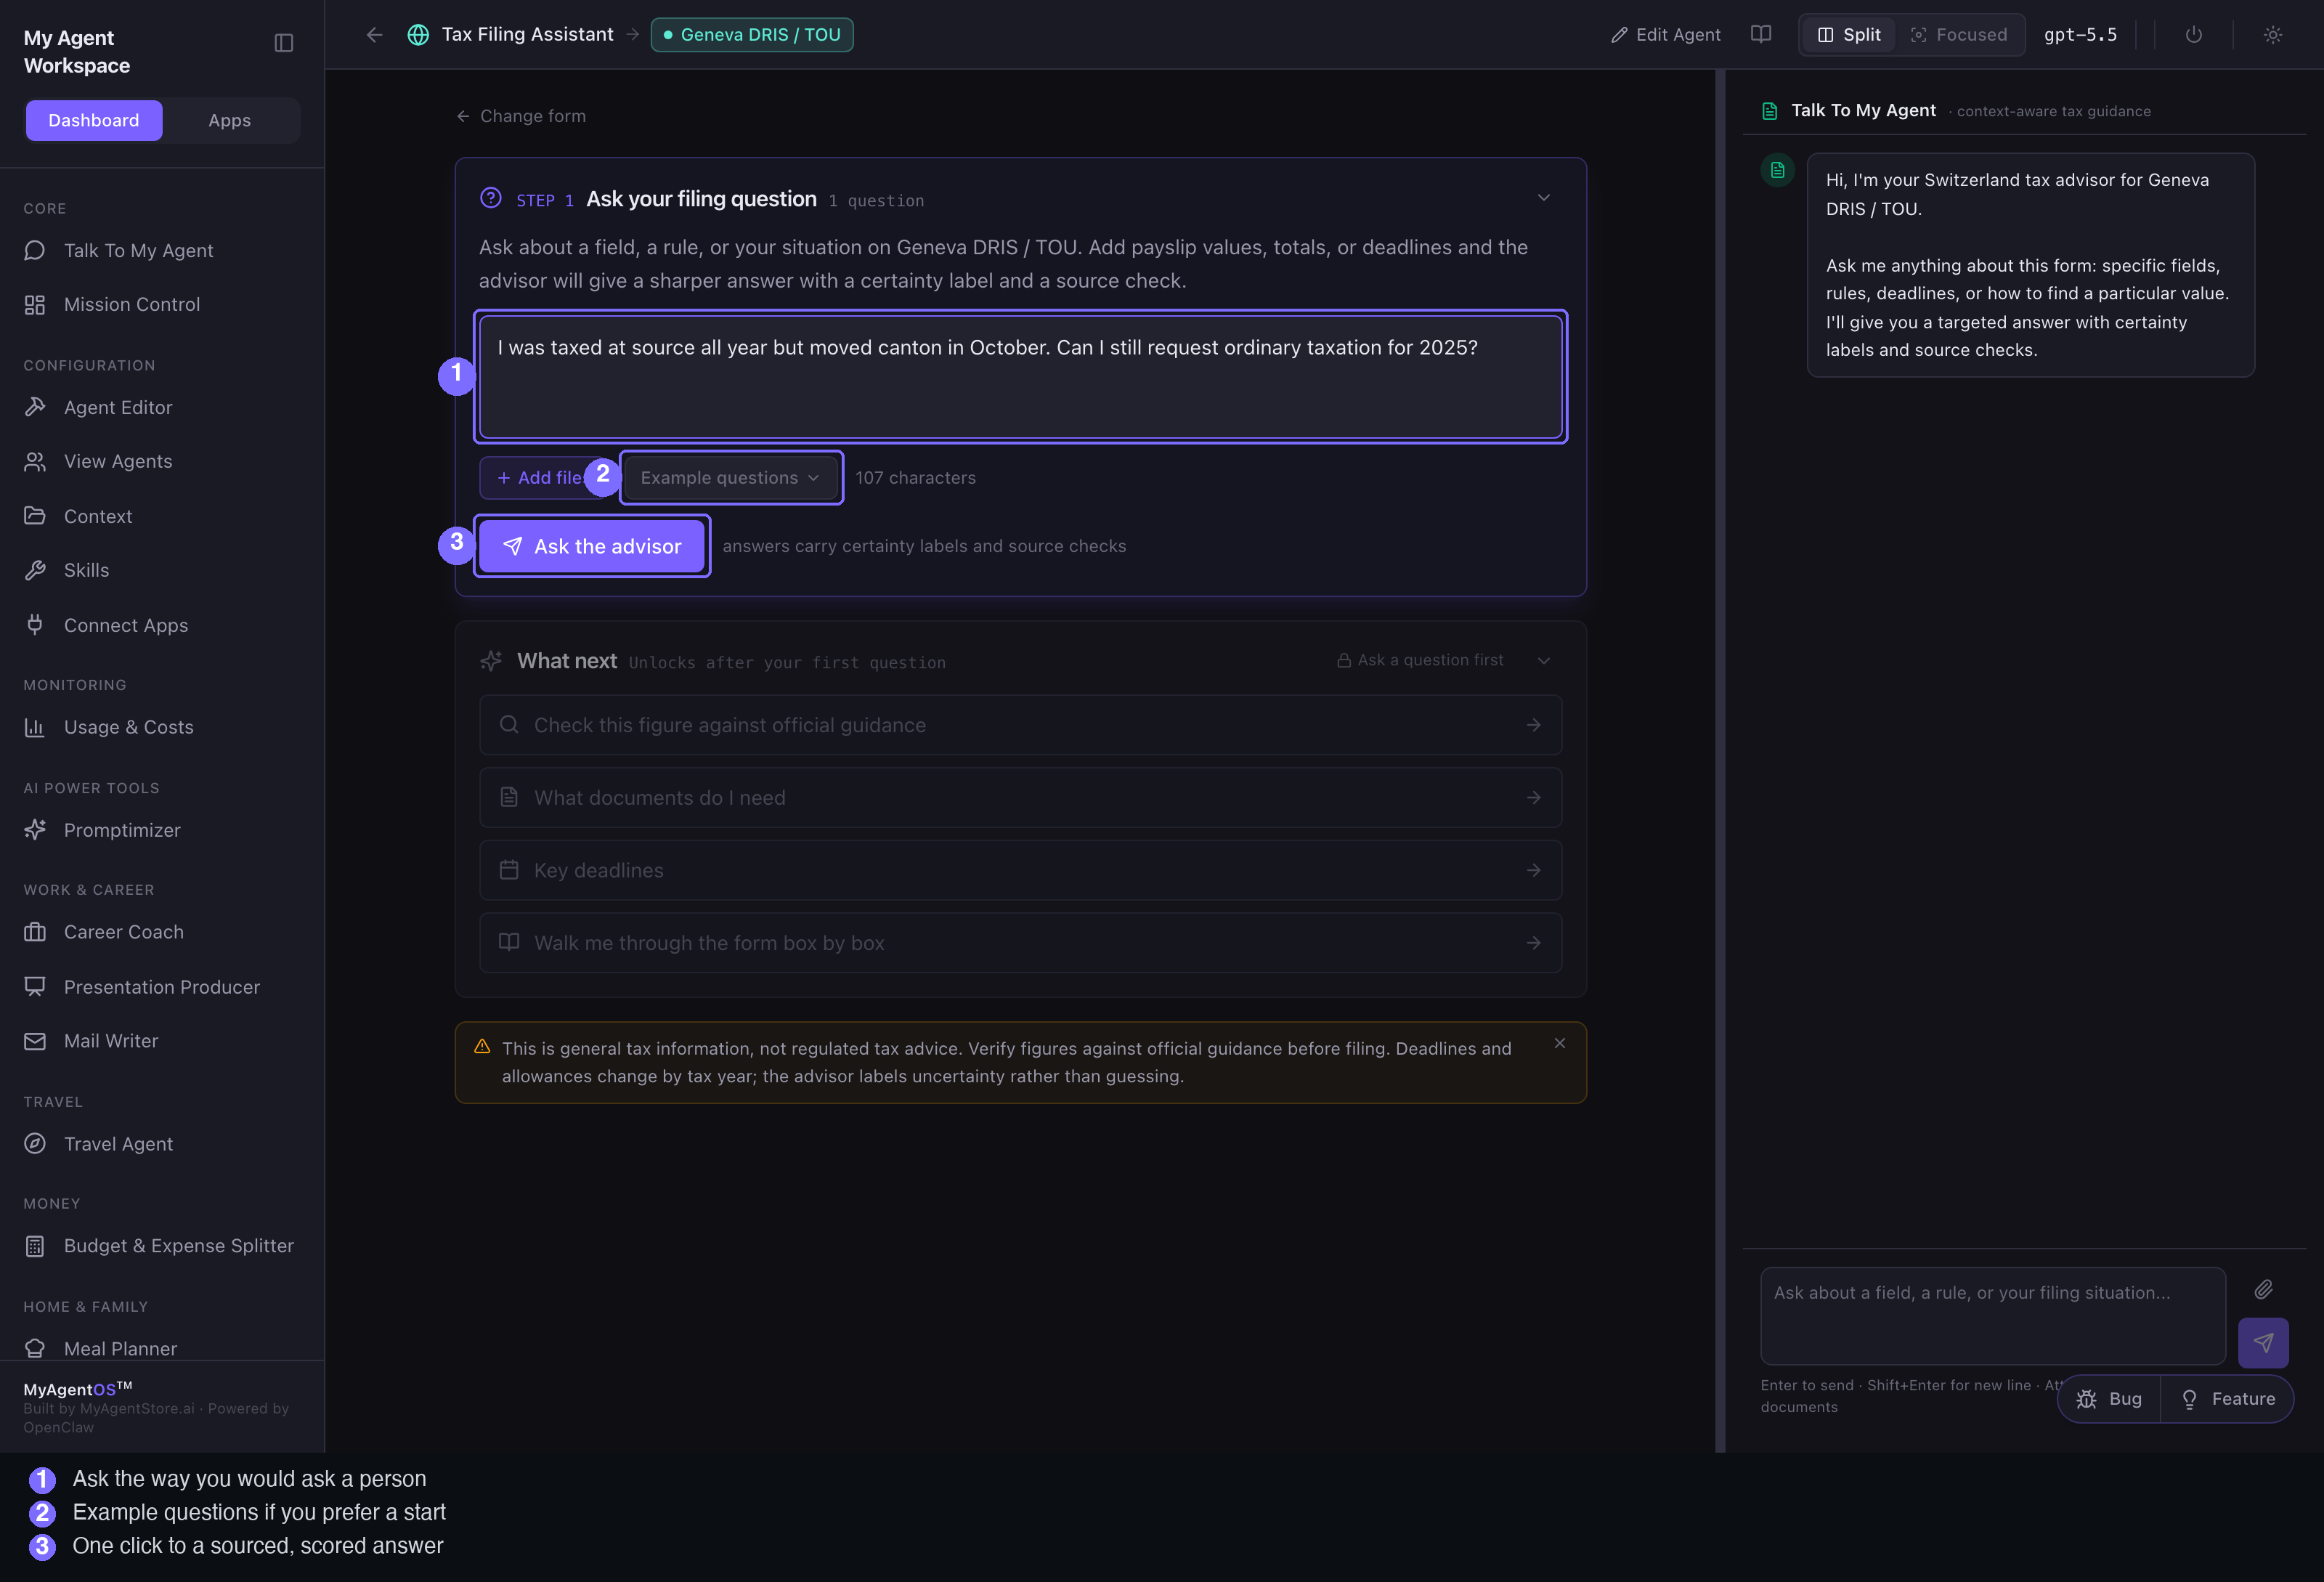Expand the What next section chevron
The height and width of the screenshot is (1582, 2324).
[1543, 661]
